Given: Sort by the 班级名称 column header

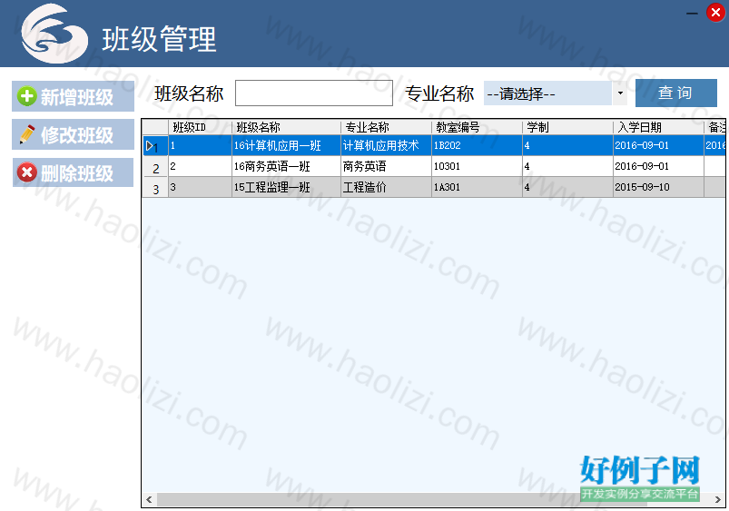Looking at the screenshot, I should click(x=286, y=127).
